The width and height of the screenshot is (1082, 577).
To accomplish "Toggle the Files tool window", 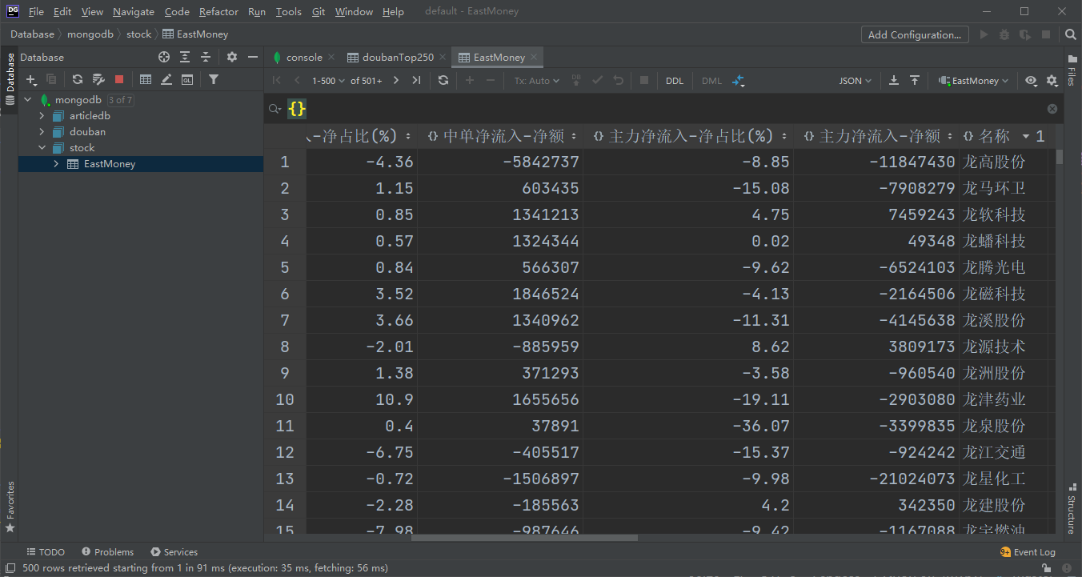I will pos(1072,70).
